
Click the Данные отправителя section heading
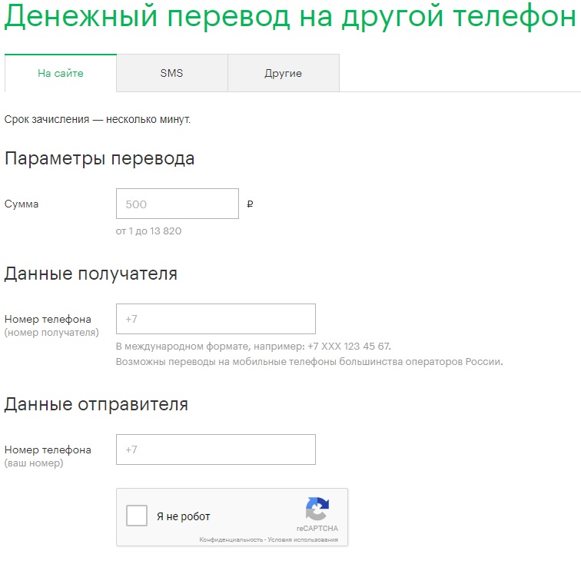(x=96, y=404)
